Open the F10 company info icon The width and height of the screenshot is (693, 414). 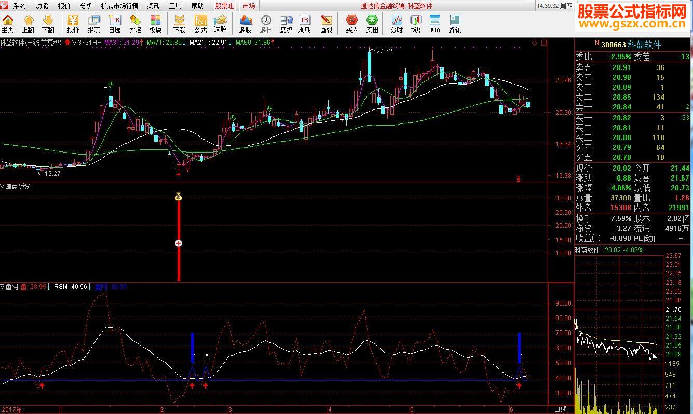point(435,24)
